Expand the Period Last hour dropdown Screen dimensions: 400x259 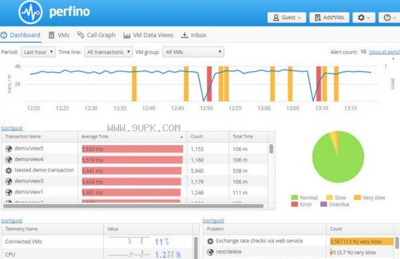[x=38, y=52]
